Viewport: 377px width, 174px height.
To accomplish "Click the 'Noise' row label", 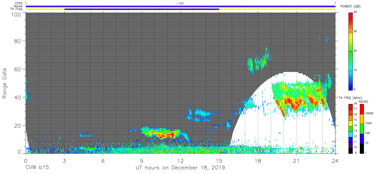I will [18, 6].
